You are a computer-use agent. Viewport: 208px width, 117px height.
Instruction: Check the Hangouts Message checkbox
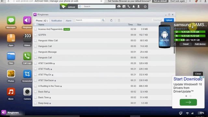[x=35, y=52]
